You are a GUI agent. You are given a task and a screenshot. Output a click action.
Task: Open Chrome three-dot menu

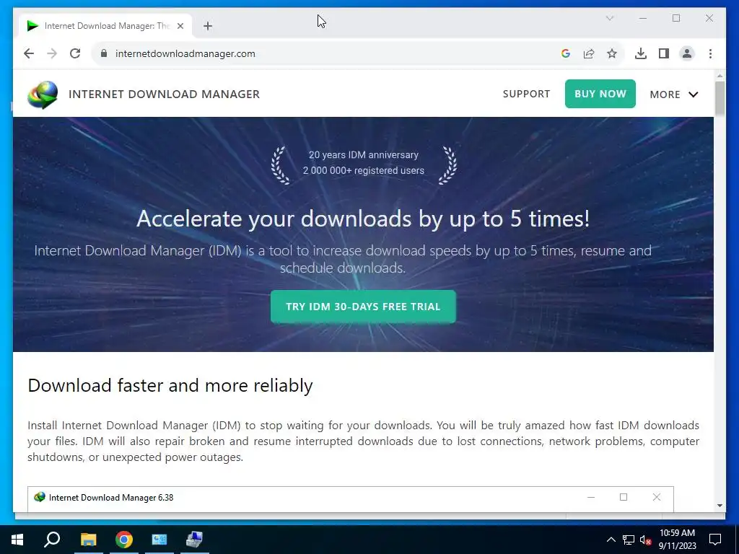[710, 53]
